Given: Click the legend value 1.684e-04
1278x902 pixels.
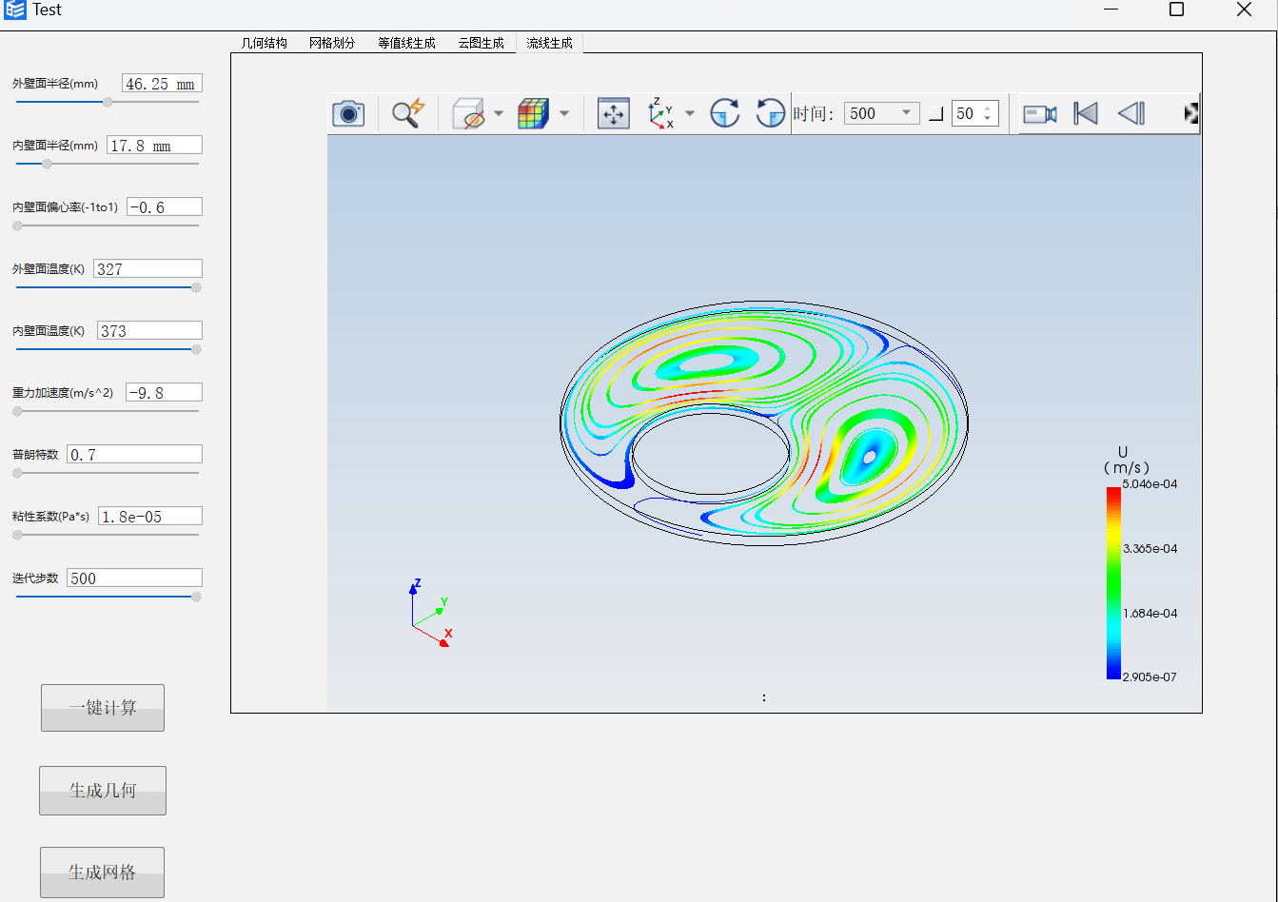Looking at the screenshot, I should [x=1150, y=614].
